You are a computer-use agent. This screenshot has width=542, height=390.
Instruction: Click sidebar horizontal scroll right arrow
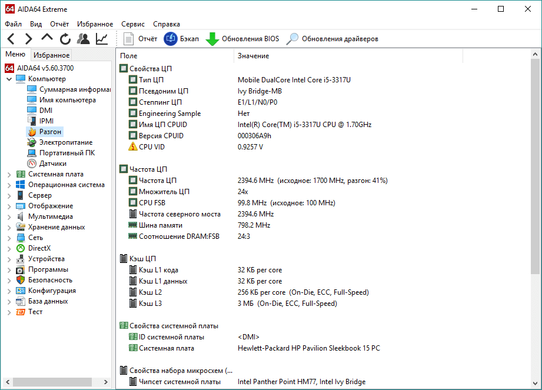[106, 382]
